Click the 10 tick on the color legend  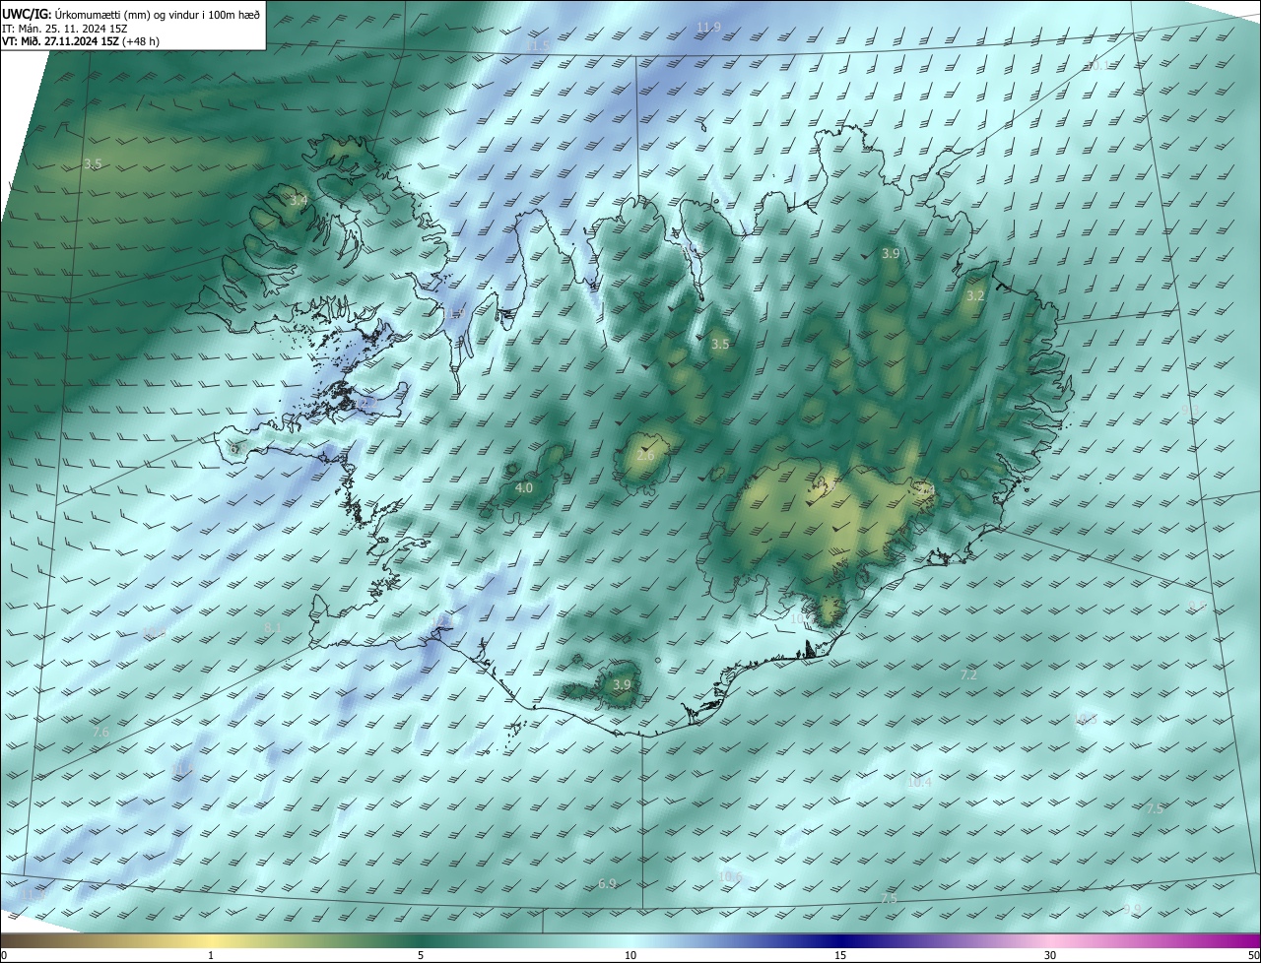(x=630, y=954)
